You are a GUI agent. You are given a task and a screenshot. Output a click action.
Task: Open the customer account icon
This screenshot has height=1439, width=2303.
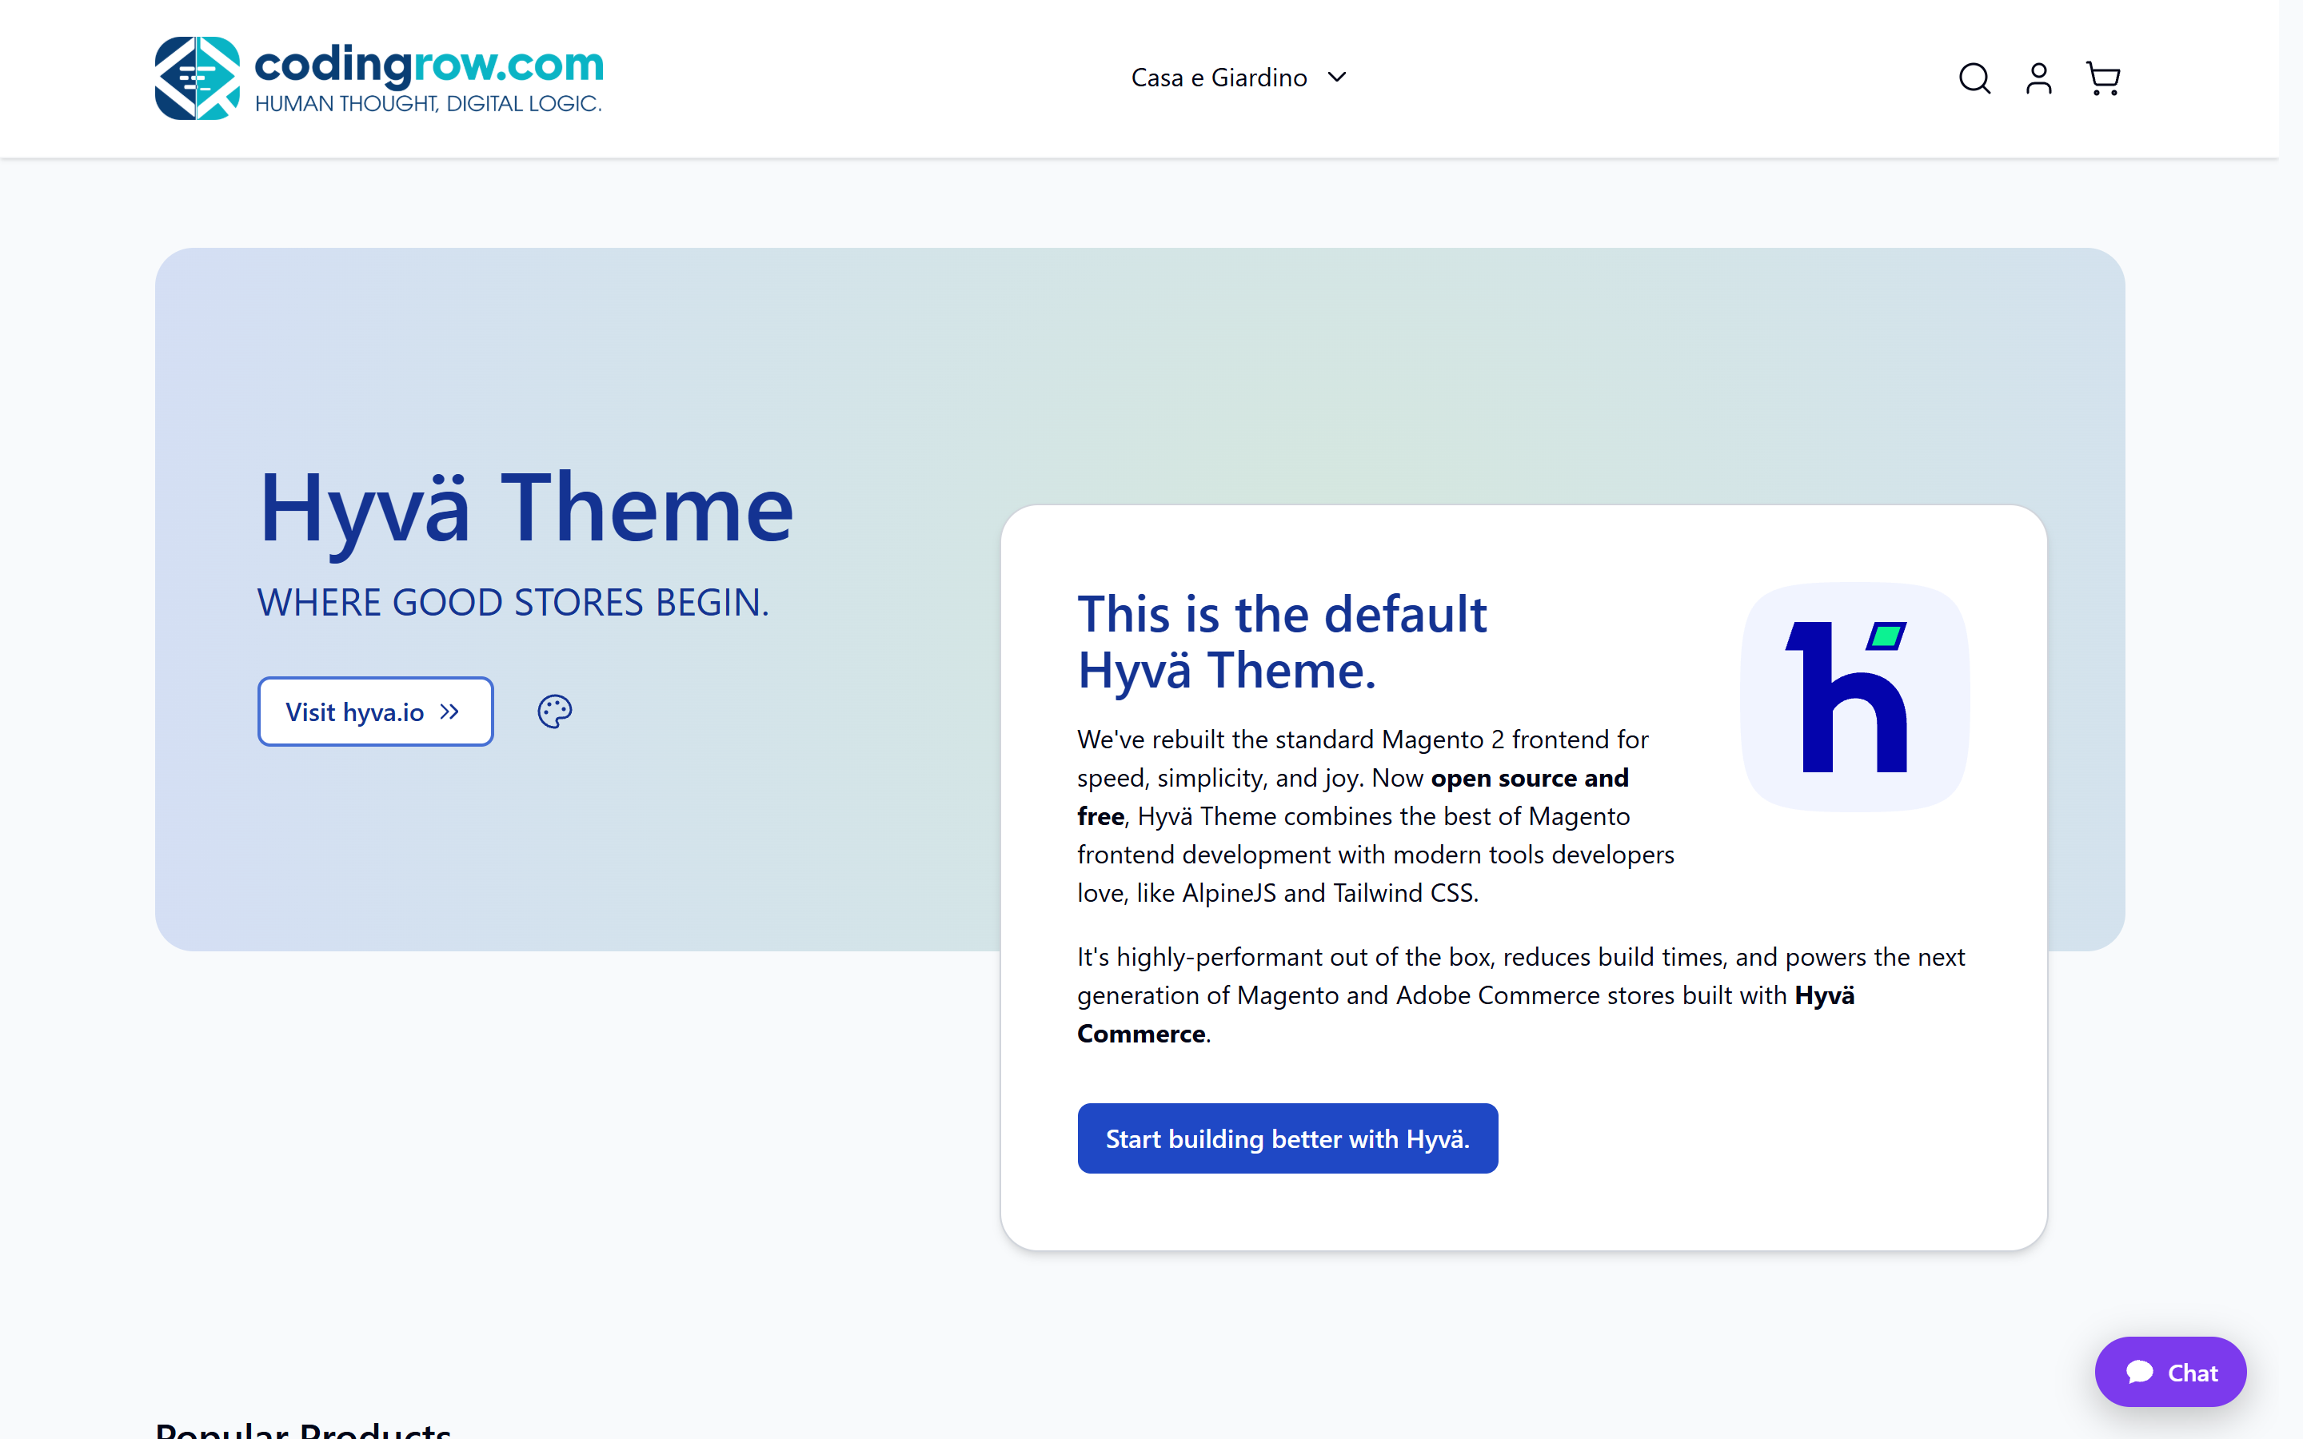[x=2038, y=78]
